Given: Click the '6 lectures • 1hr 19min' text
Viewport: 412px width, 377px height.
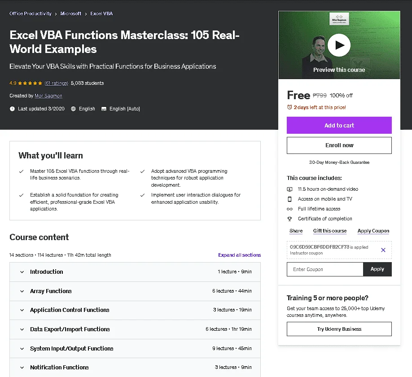Looking at the screenshot, I should 228,329.
